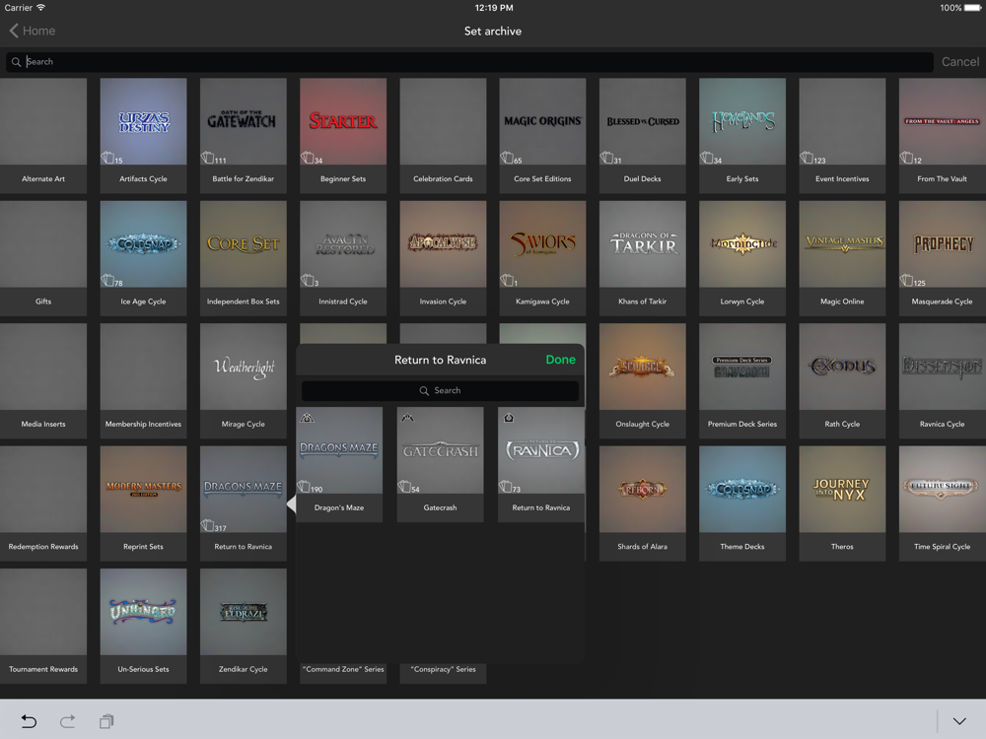Go back to Home
The width and height of the screenshot is (986, 739).
pos(33,31)
